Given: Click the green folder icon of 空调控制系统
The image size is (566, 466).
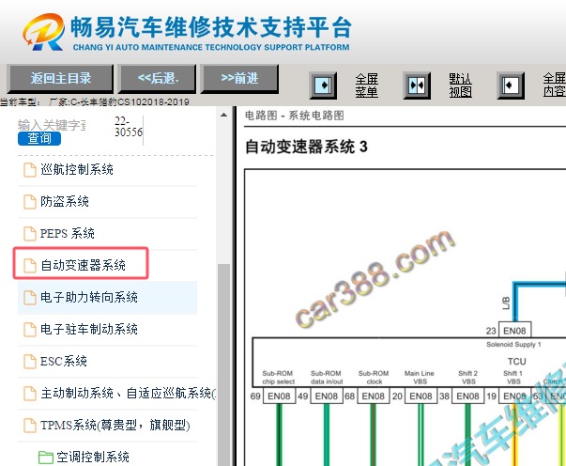Looking at the screenshot, I should click(46, 457).
